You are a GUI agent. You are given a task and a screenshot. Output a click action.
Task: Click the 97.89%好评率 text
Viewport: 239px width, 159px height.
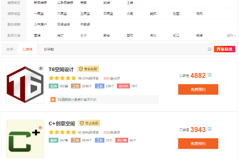[88, 133]
